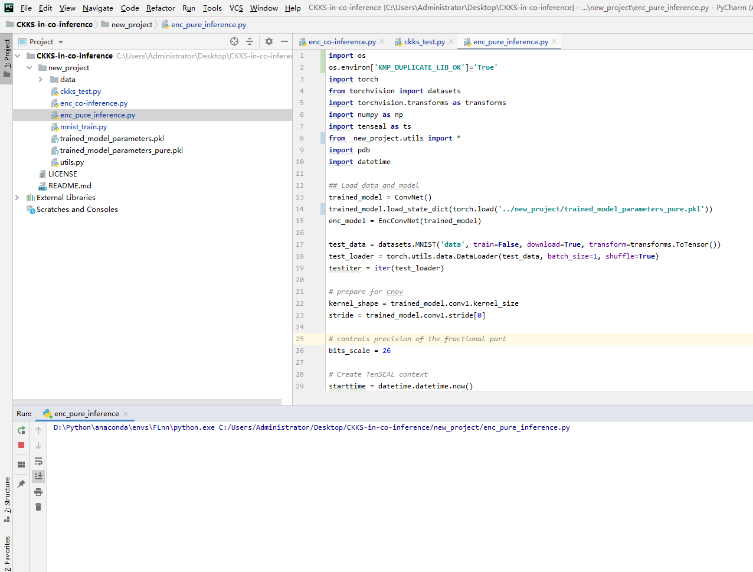The width and height of the screenshot is (753, 572).
Task: Expand External Libraries
Action: tap(17, 197)
